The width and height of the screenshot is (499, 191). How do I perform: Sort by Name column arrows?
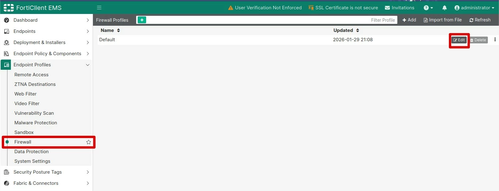(x=118, y=30)
